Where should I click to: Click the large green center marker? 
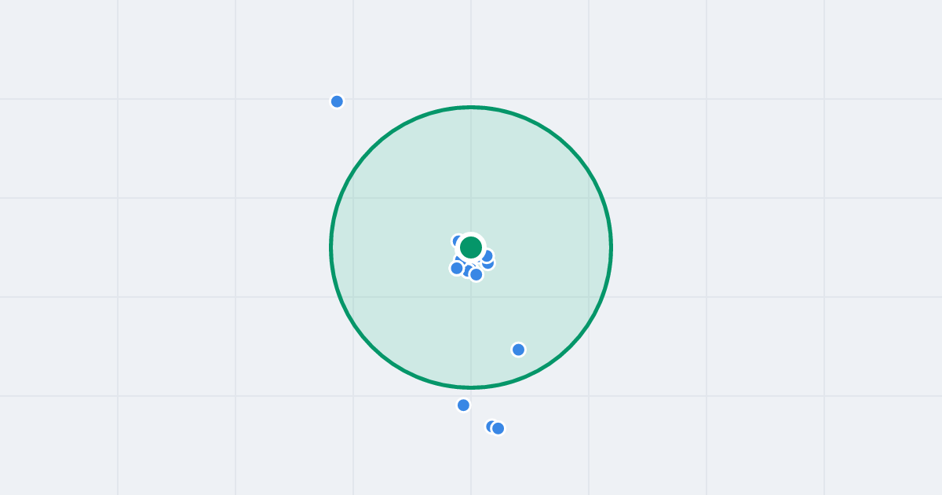click(471, 247)
